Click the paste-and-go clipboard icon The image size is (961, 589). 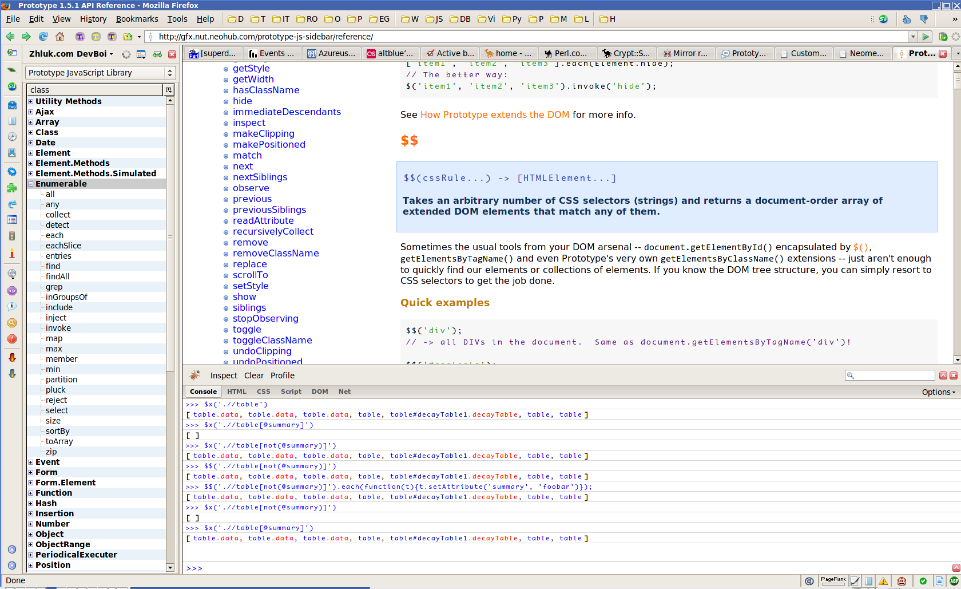pyautogui.click(x=943, y=37)
